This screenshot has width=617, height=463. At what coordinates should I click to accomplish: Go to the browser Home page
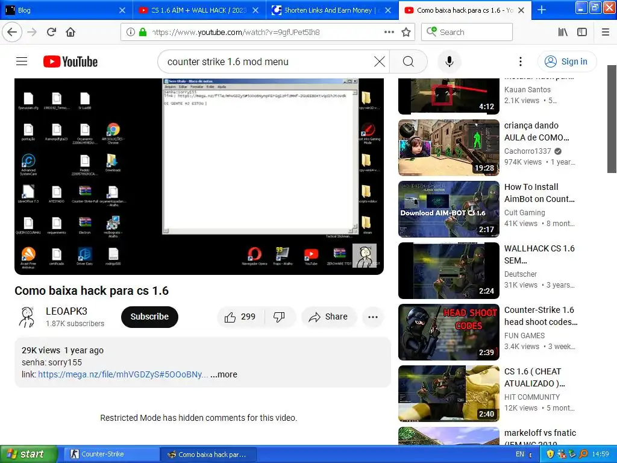tap(70, 32)
